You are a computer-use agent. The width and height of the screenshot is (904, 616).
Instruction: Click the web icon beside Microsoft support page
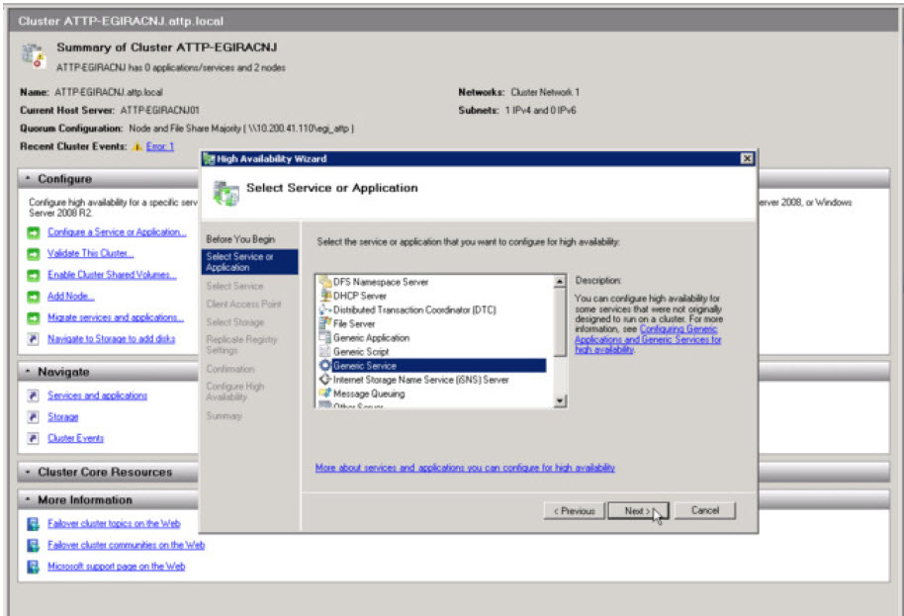tap(34, 567)
